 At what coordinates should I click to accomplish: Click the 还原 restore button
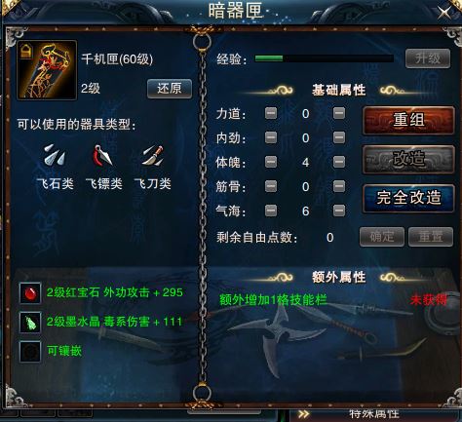click(170, 89)
